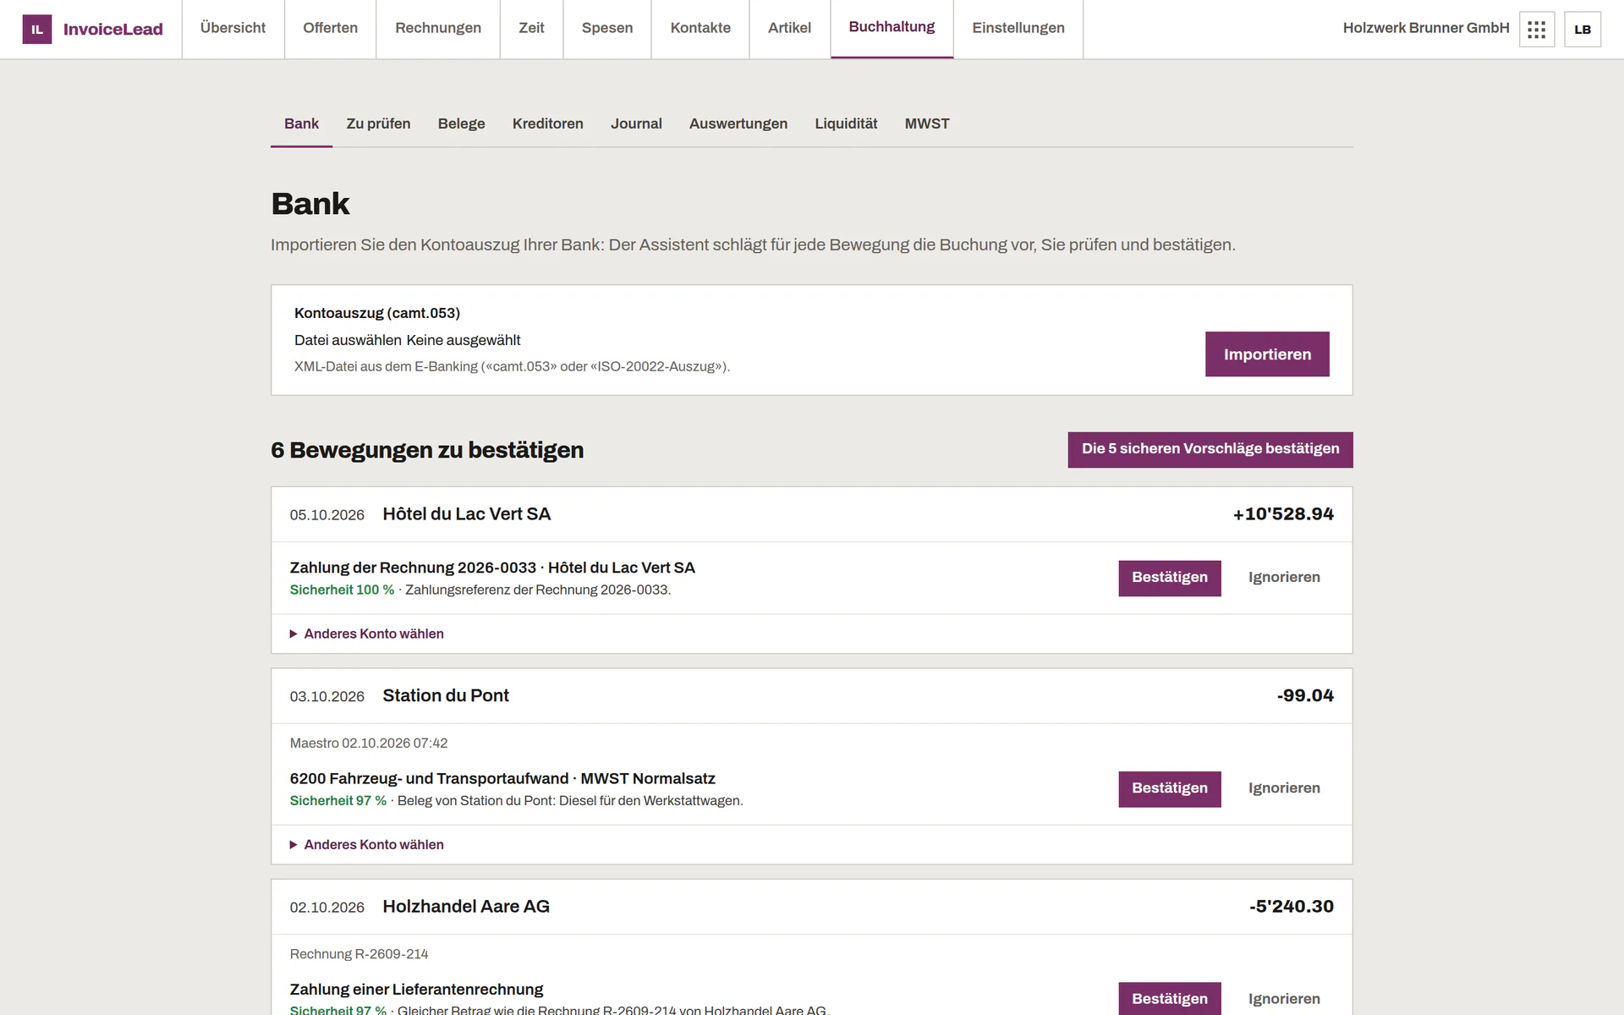Open the Liquidität tab
1624x1015 pixels.
click(x=846, y=124)
